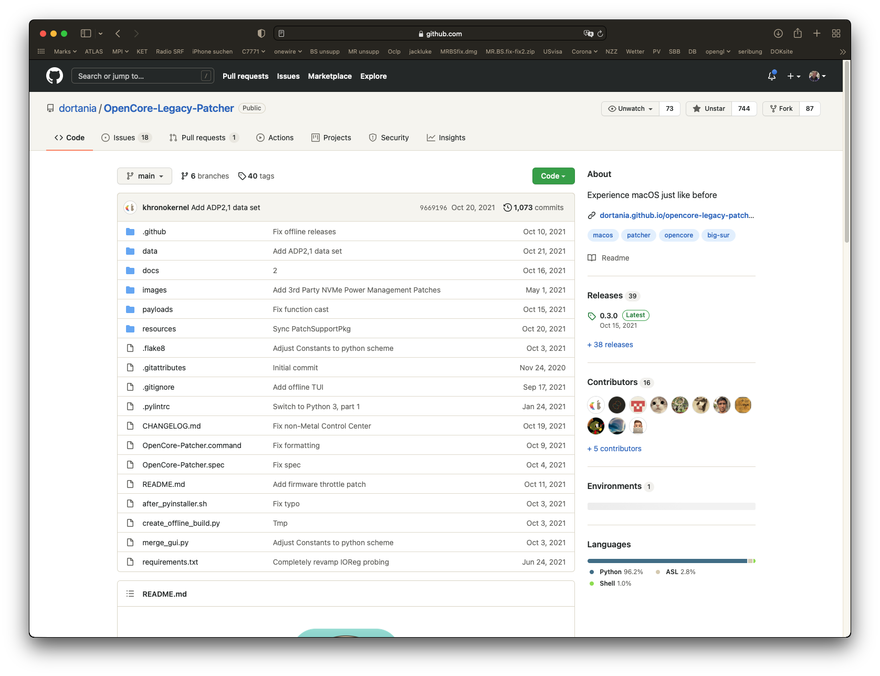Open the main branch selector
Image resolution: width=880 pixels, height=676 pixels.
tap(144, 176)
